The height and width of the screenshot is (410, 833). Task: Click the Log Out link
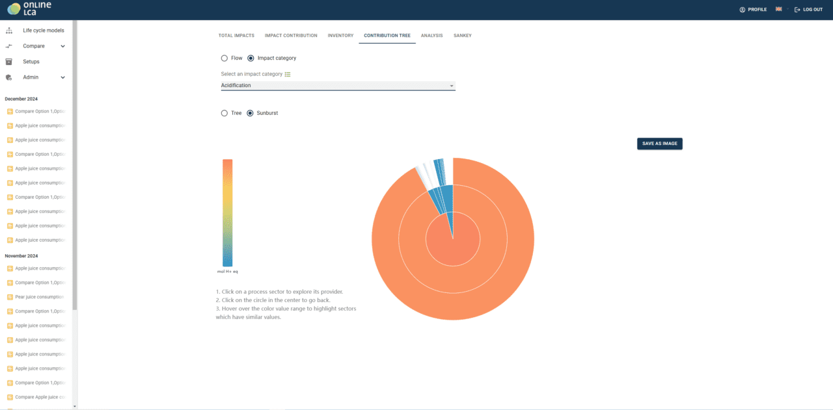[x=808, y=10]
